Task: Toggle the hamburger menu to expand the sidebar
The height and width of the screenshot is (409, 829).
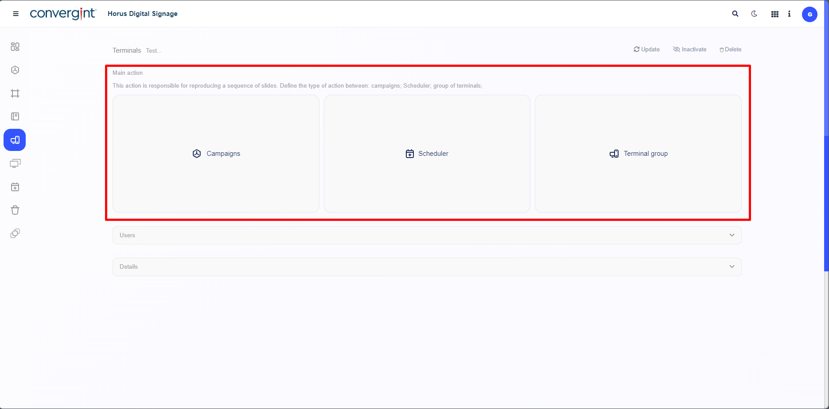Action: 16,14
